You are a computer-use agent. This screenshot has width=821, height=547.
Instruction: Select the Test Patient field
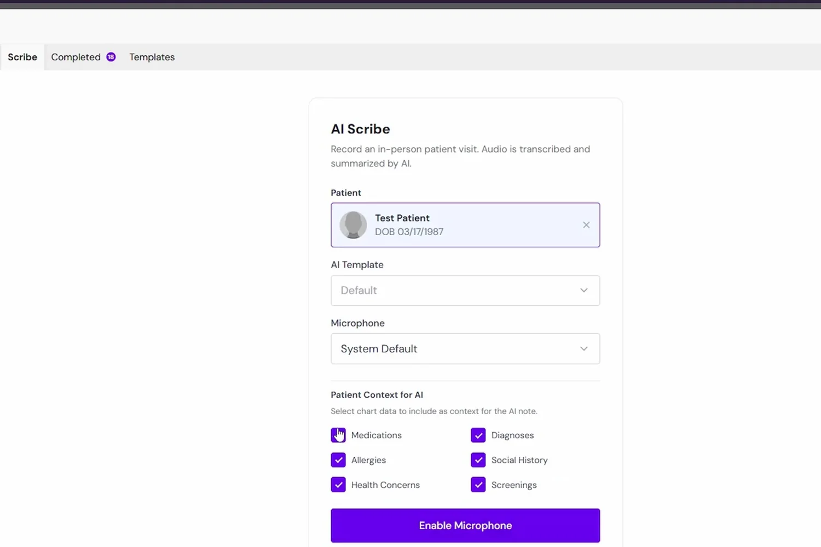tap(465, 225)
